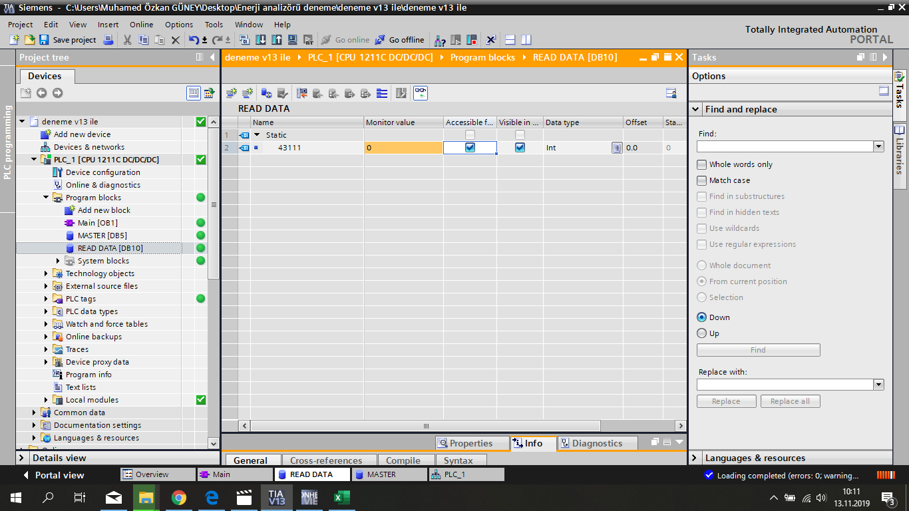
Task: Click the Print icon in toolbar
Action: [108, 40]
